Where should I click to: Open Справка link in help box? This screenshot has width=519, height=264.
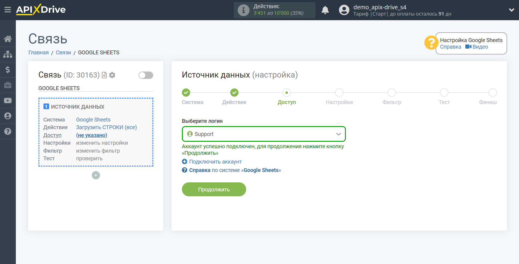pos(450,47)
